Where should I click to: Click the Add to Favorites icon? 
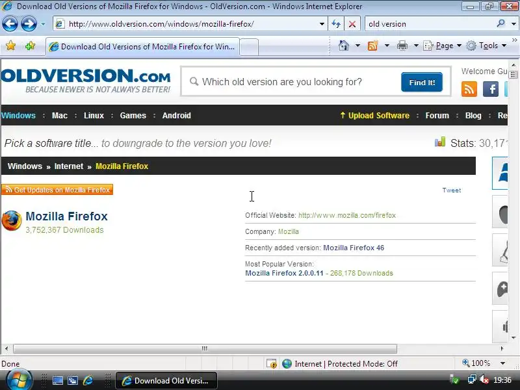coord(30,45)
